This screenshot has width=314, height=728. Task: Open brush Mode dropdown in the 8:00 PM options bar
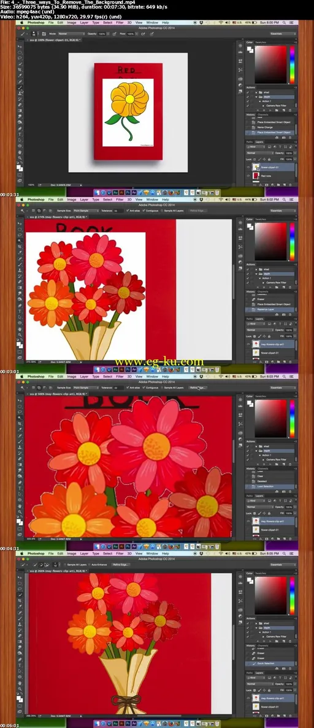tap(71, 33)
